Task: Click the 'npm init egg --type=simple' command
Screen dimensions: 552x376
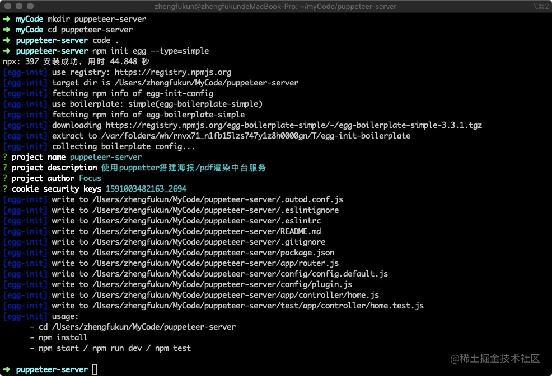Action: pos(151,51)
